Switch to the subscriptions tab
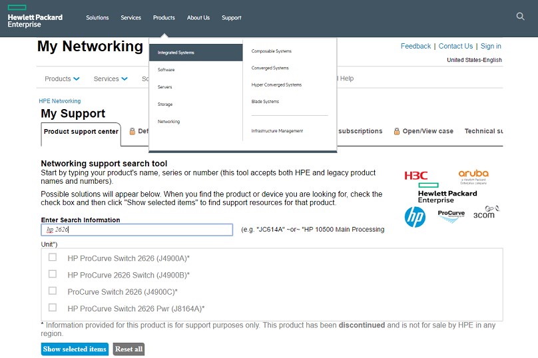This screenshot has height=358, width=538. [360, 131]
